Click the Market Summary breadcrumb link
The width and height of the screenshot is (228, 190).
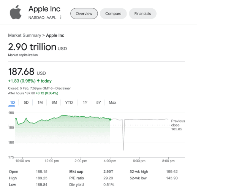tap(24, 35)
